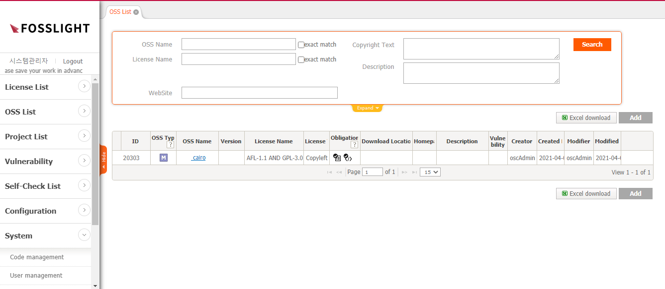
Task: Collapse sidebar with the orange Hide handle
Action: pyautogui.click(x=103, y=159)
